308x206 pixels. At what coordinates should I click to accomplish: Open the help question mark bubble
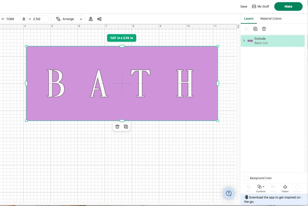click(x=229, y=193)
